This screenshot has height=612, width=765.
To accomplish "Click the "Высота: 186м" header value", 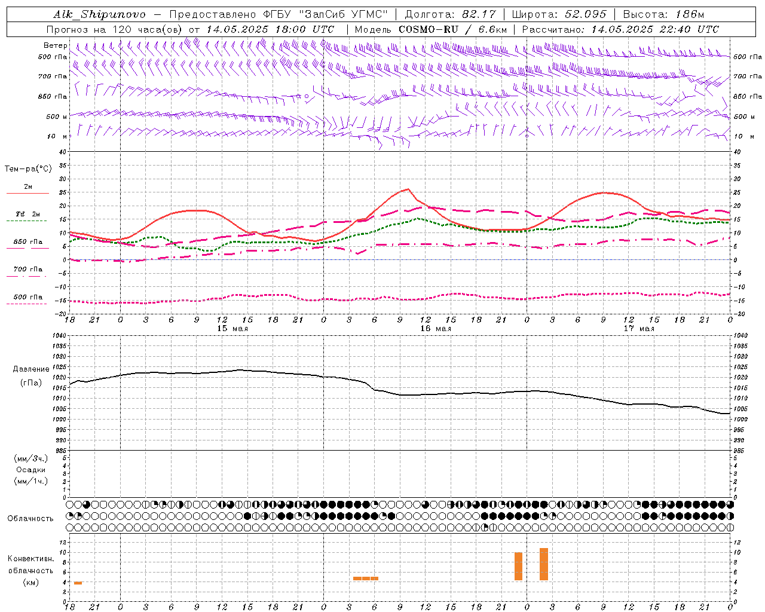I will pos(663,14).
